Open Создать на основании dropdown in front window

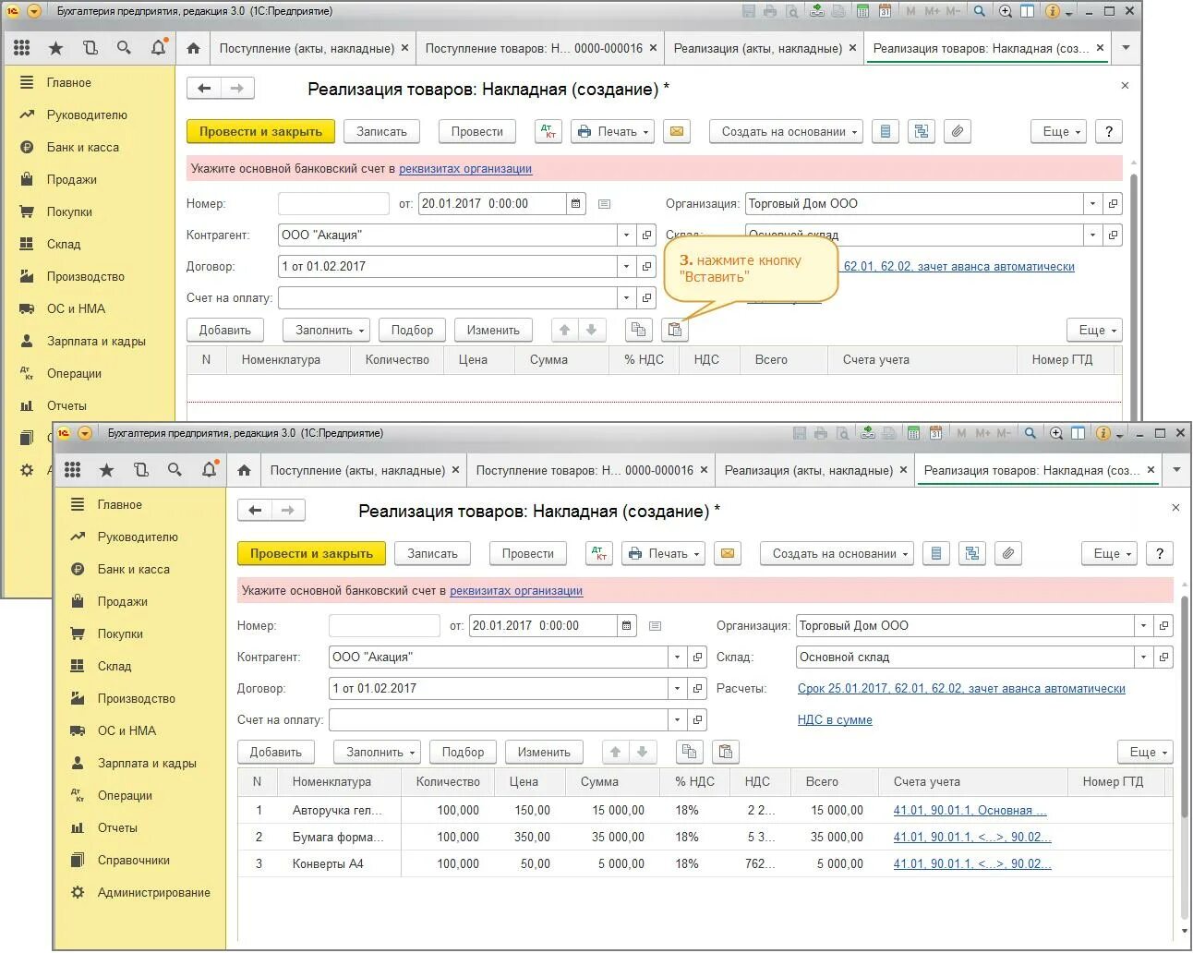pyautogui.click(x=838, y=553)
